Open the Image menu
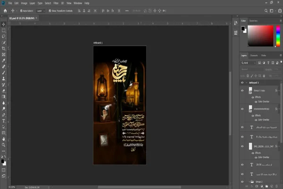Viewport: 283px width, 189px height. (x=24, y=3)
